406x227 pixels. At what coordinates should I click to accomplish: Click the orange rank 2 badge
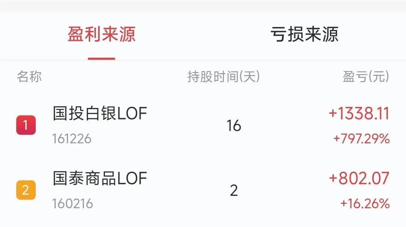click(26, 190)
